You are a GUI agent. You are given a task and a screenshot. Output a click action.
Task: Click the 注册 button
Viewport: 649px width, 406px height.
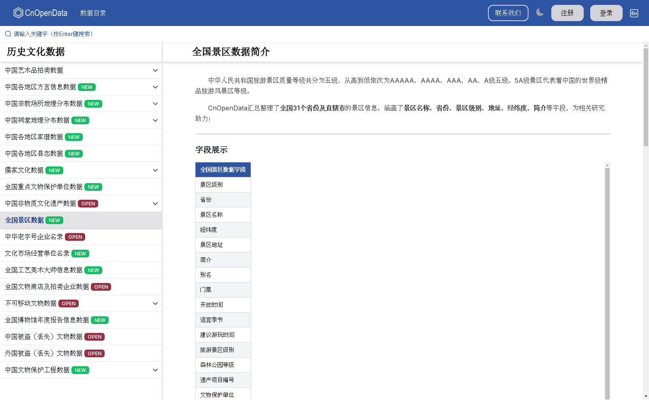(567, 13)
